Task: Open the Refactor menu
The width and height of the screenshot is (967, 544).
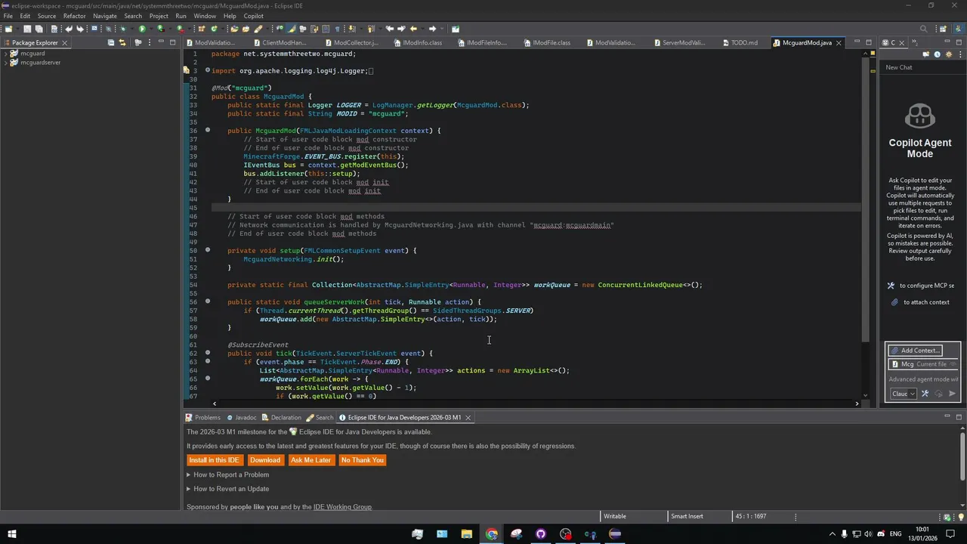Action: [74, 16]
